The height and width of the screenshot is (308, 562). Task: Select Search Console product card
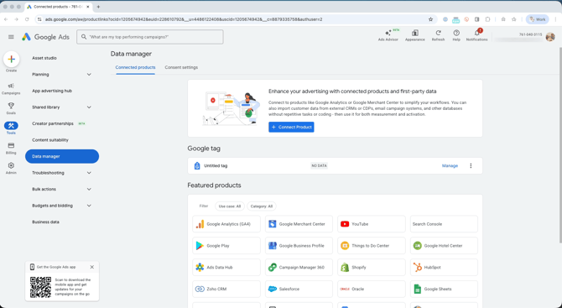tap(444, 224)
